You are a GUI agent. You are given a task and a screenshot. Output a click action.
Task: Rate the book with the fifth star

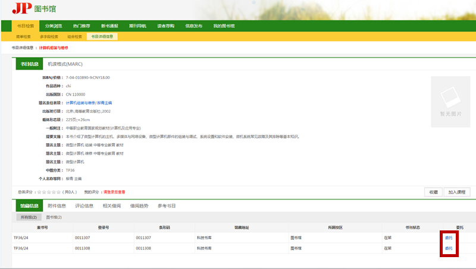point(59,192)
